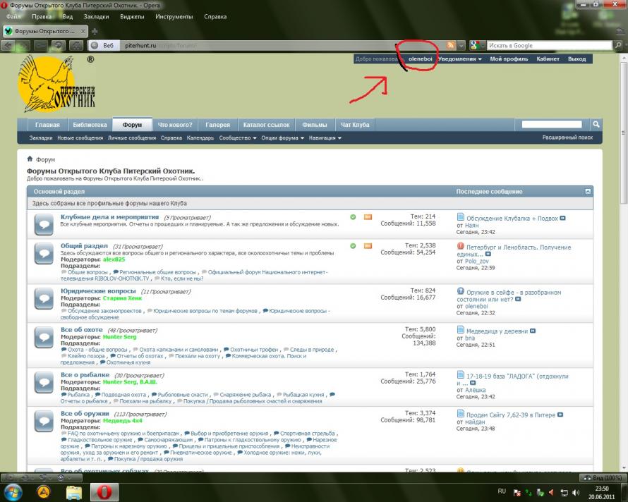Open a new tab with the plus button
628x502 pixels.
point(95,32)
